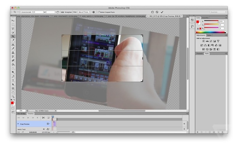
Task: Expand the Crop Preview track in the timeline
Action: 18,124
